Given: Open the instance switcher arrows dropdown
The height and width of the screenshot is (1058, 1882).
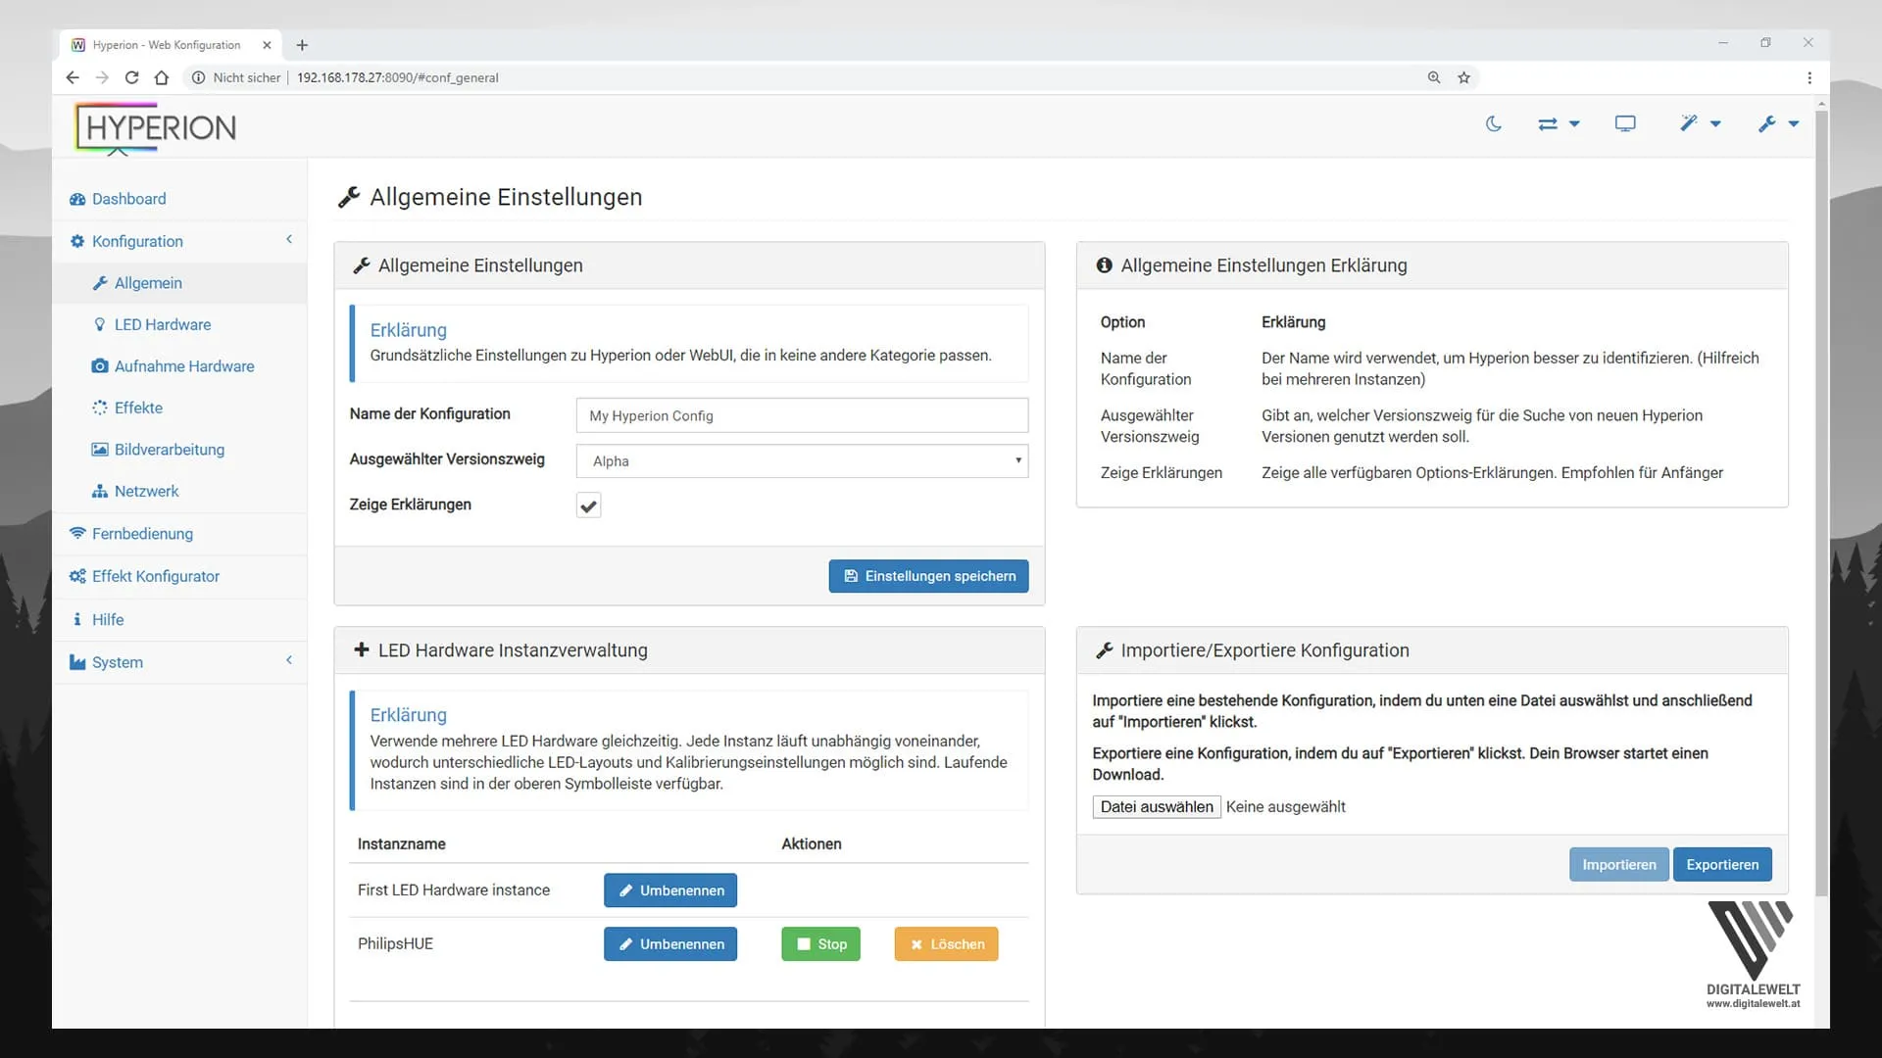Looking at the screenshot, I should (1559, 123).
